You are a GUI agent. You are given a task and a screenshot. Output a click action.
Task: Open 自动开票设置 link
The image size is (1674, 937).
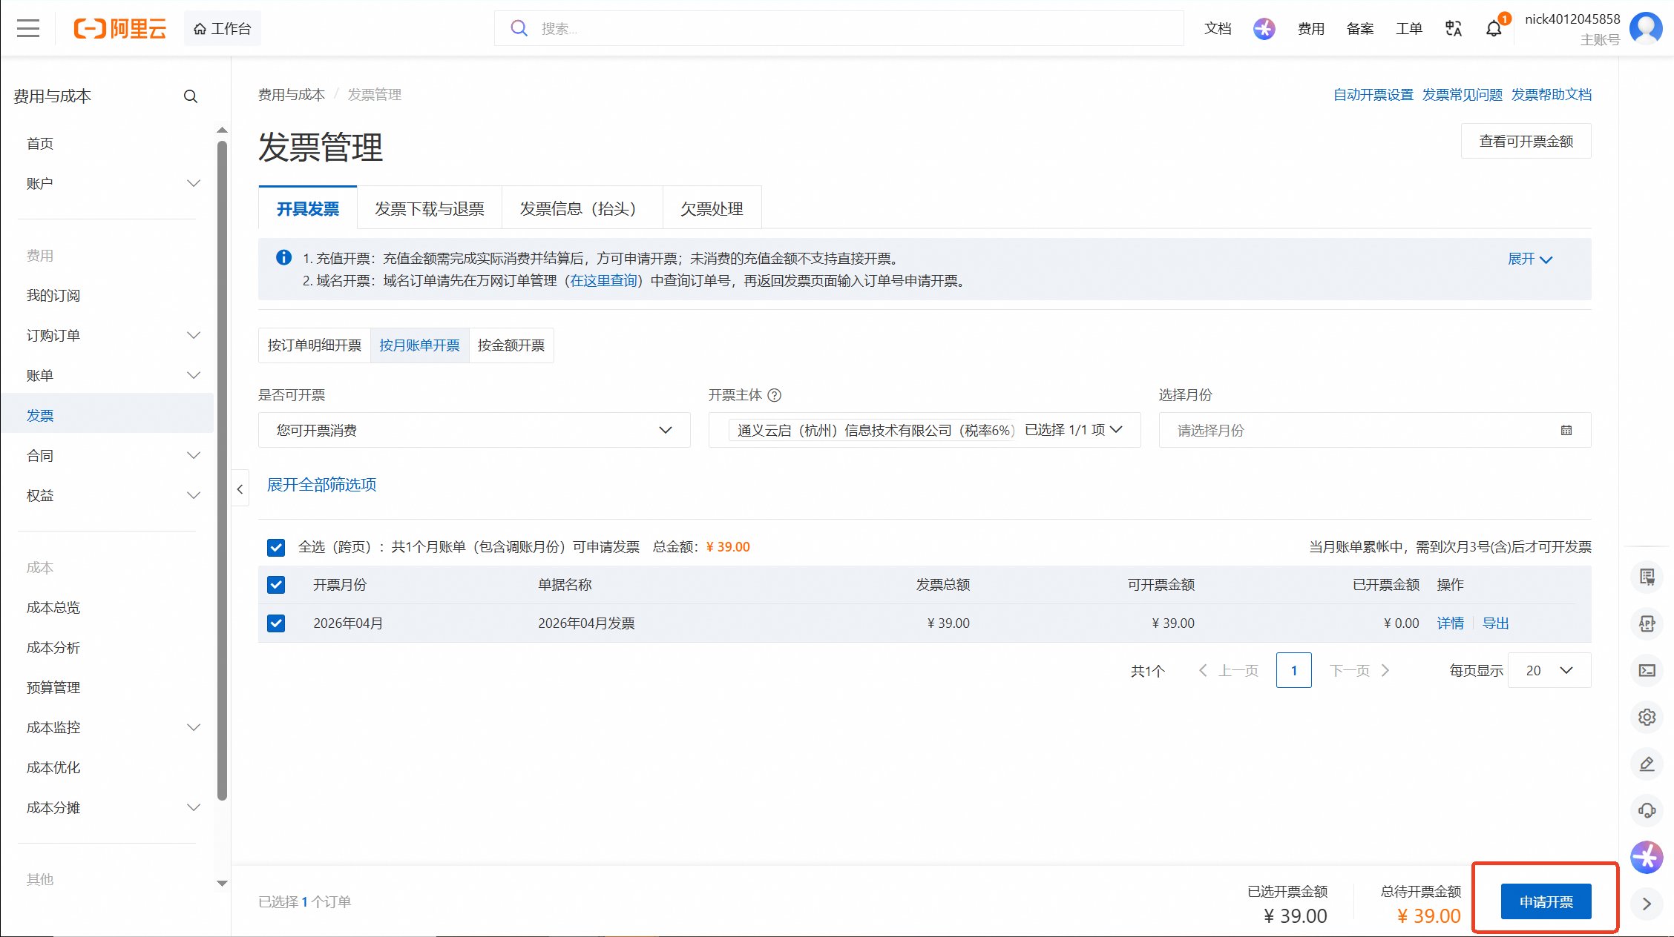(1373, 95)
